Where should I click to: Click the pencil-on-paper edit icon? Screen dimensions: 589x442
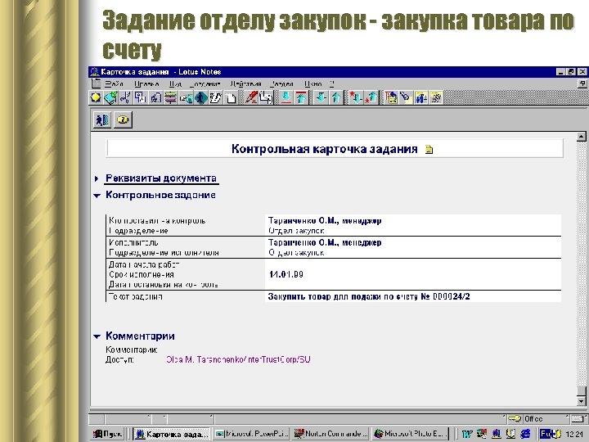tap(216, 97)
